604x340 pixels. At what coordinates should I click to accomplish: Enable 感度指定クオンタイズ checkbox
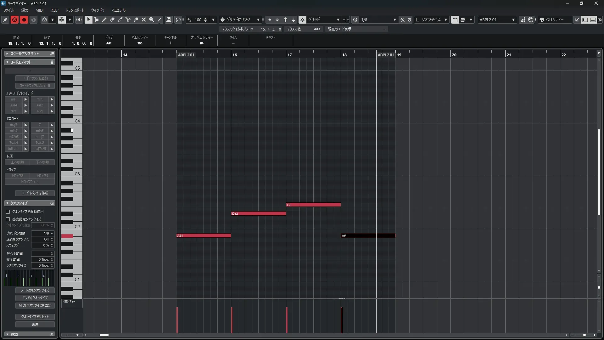(x=8, y=219)
